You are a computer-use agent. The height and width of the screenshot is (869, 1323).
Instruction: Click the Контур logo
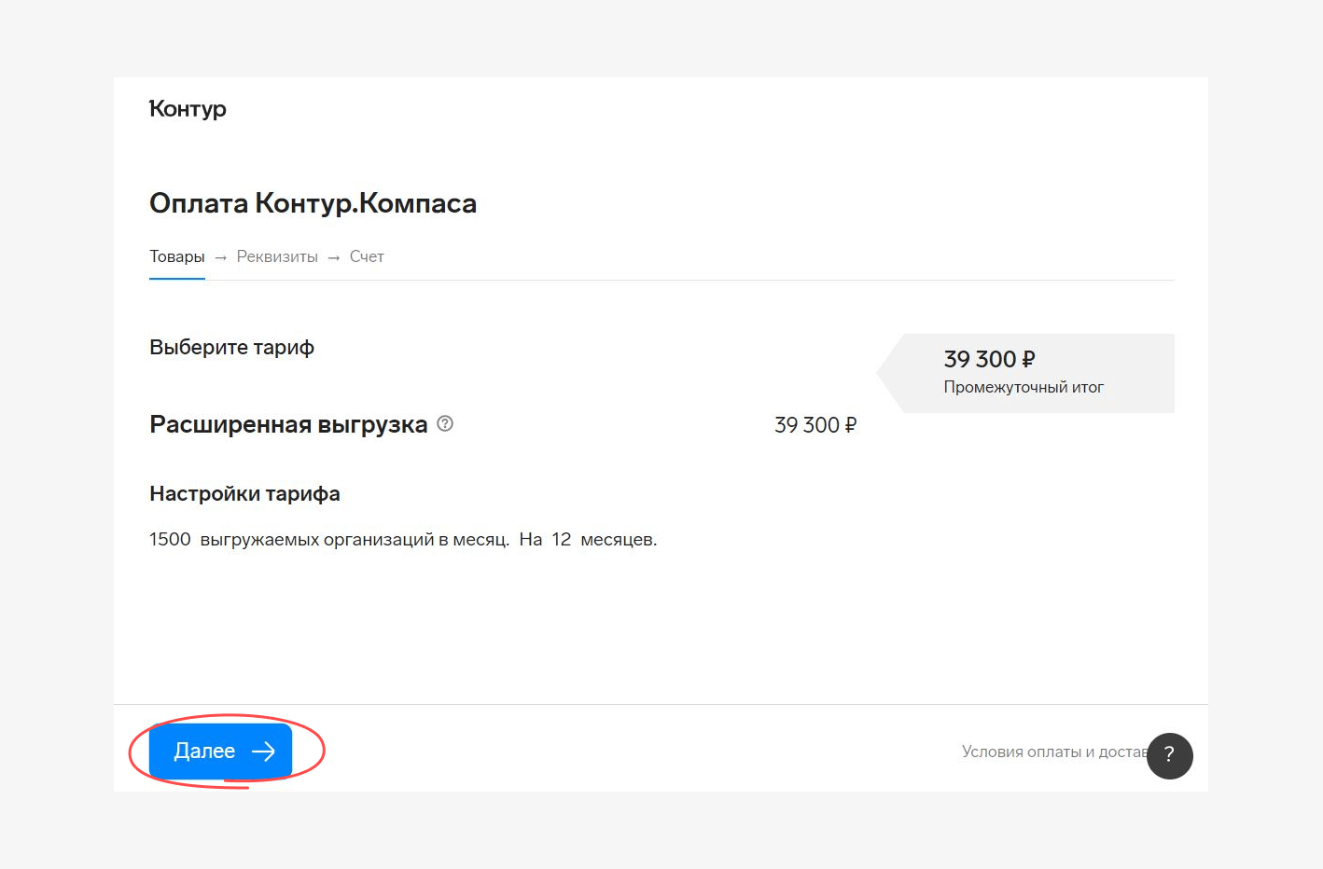point(188,109)
